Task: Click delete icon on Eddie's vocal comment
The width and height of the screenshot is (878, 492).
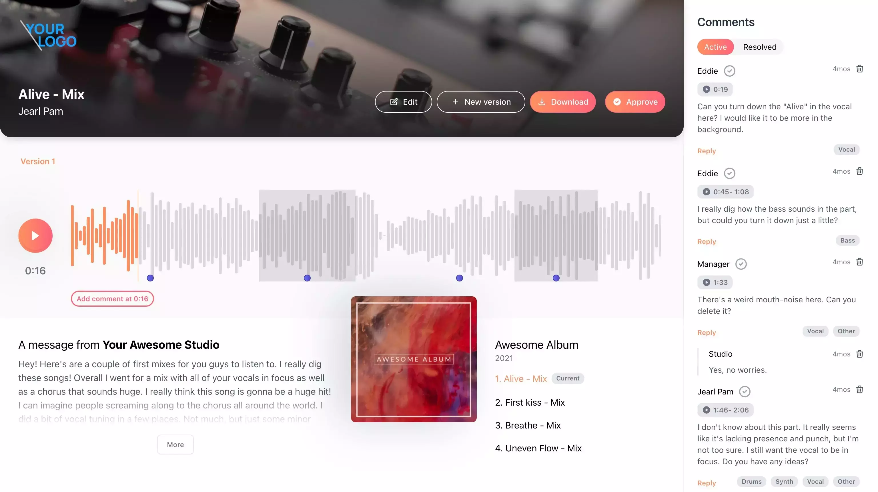Action: [x=859, y=70]
